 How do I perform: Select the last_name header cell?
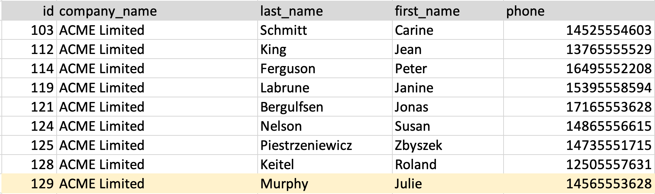(291, 11)
